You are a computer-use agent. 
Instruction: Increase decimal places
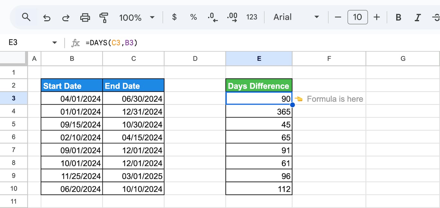tap(232, 17)
